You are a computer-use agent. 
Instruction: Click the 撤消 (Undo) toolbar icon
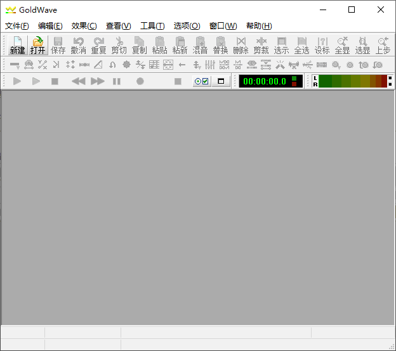pyautogui.click(x=79, y=45)
